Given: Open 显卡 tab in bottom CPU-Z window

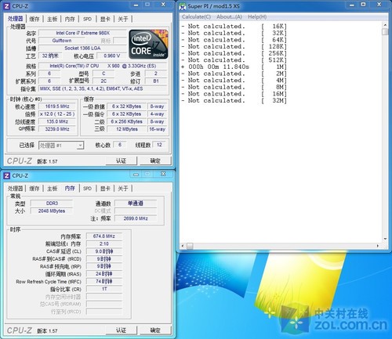Looking at the screenshot, I should click(105, 189).
